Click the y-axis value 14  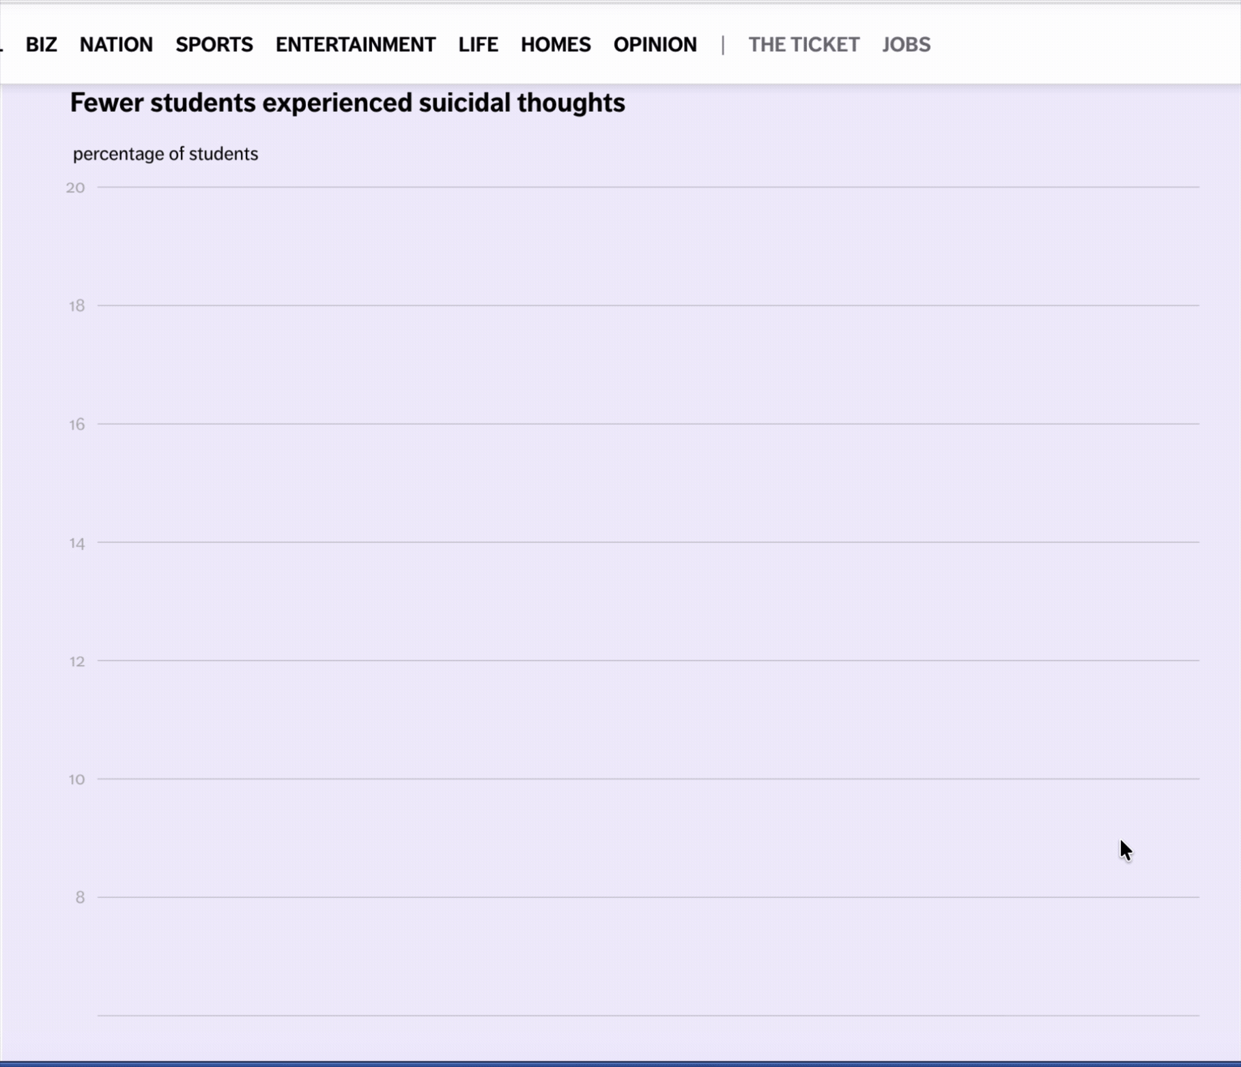tap(77, 543)
